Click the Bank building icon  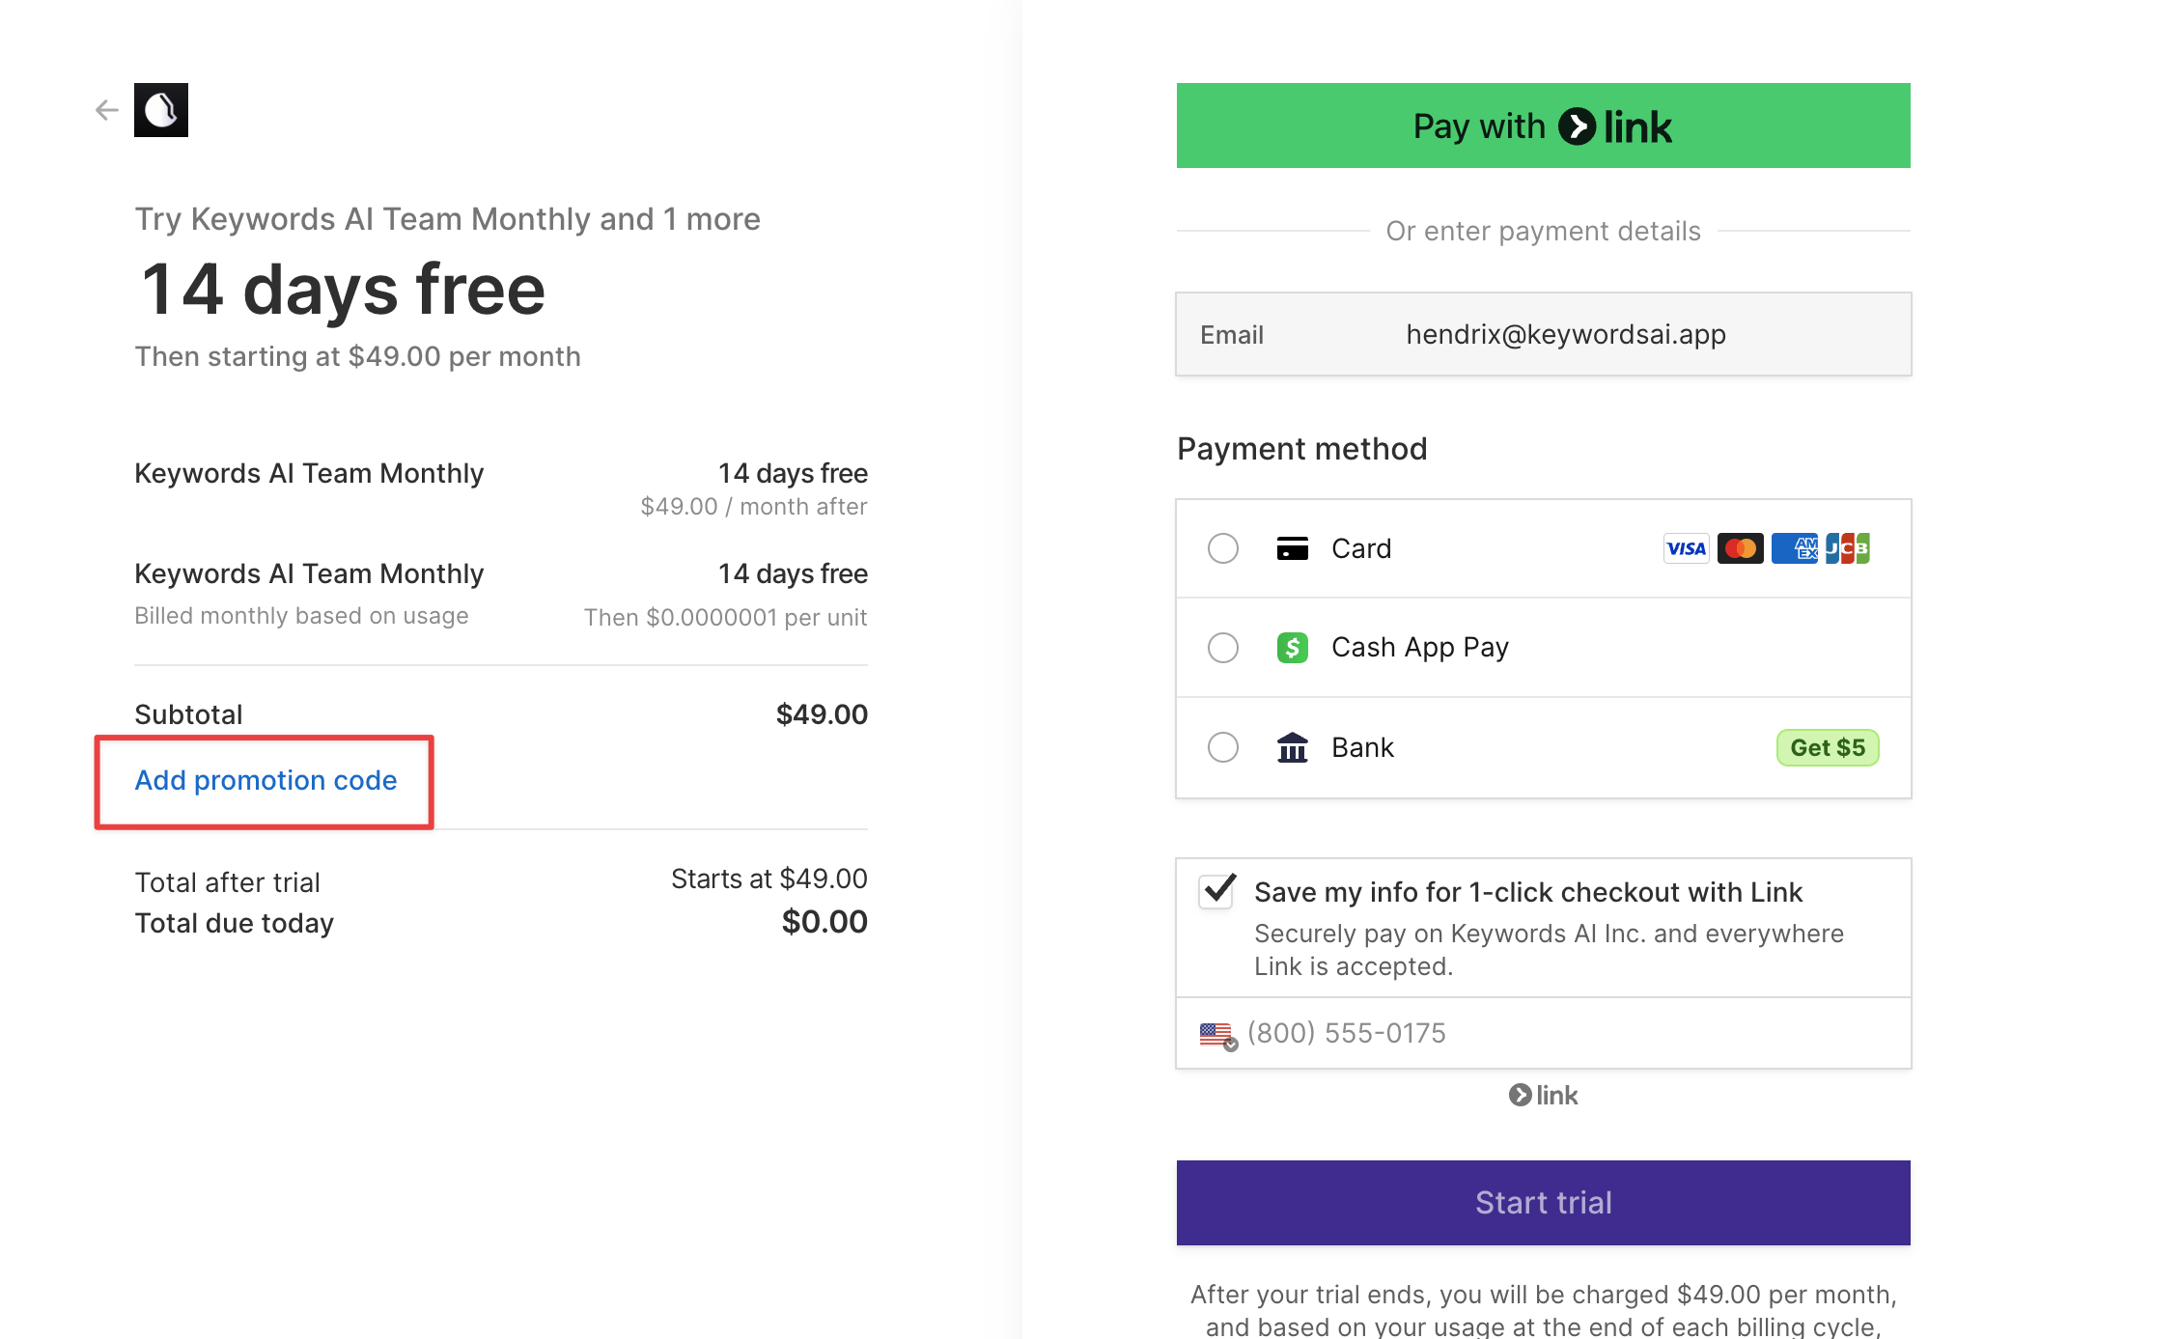tap(1292, 747)
